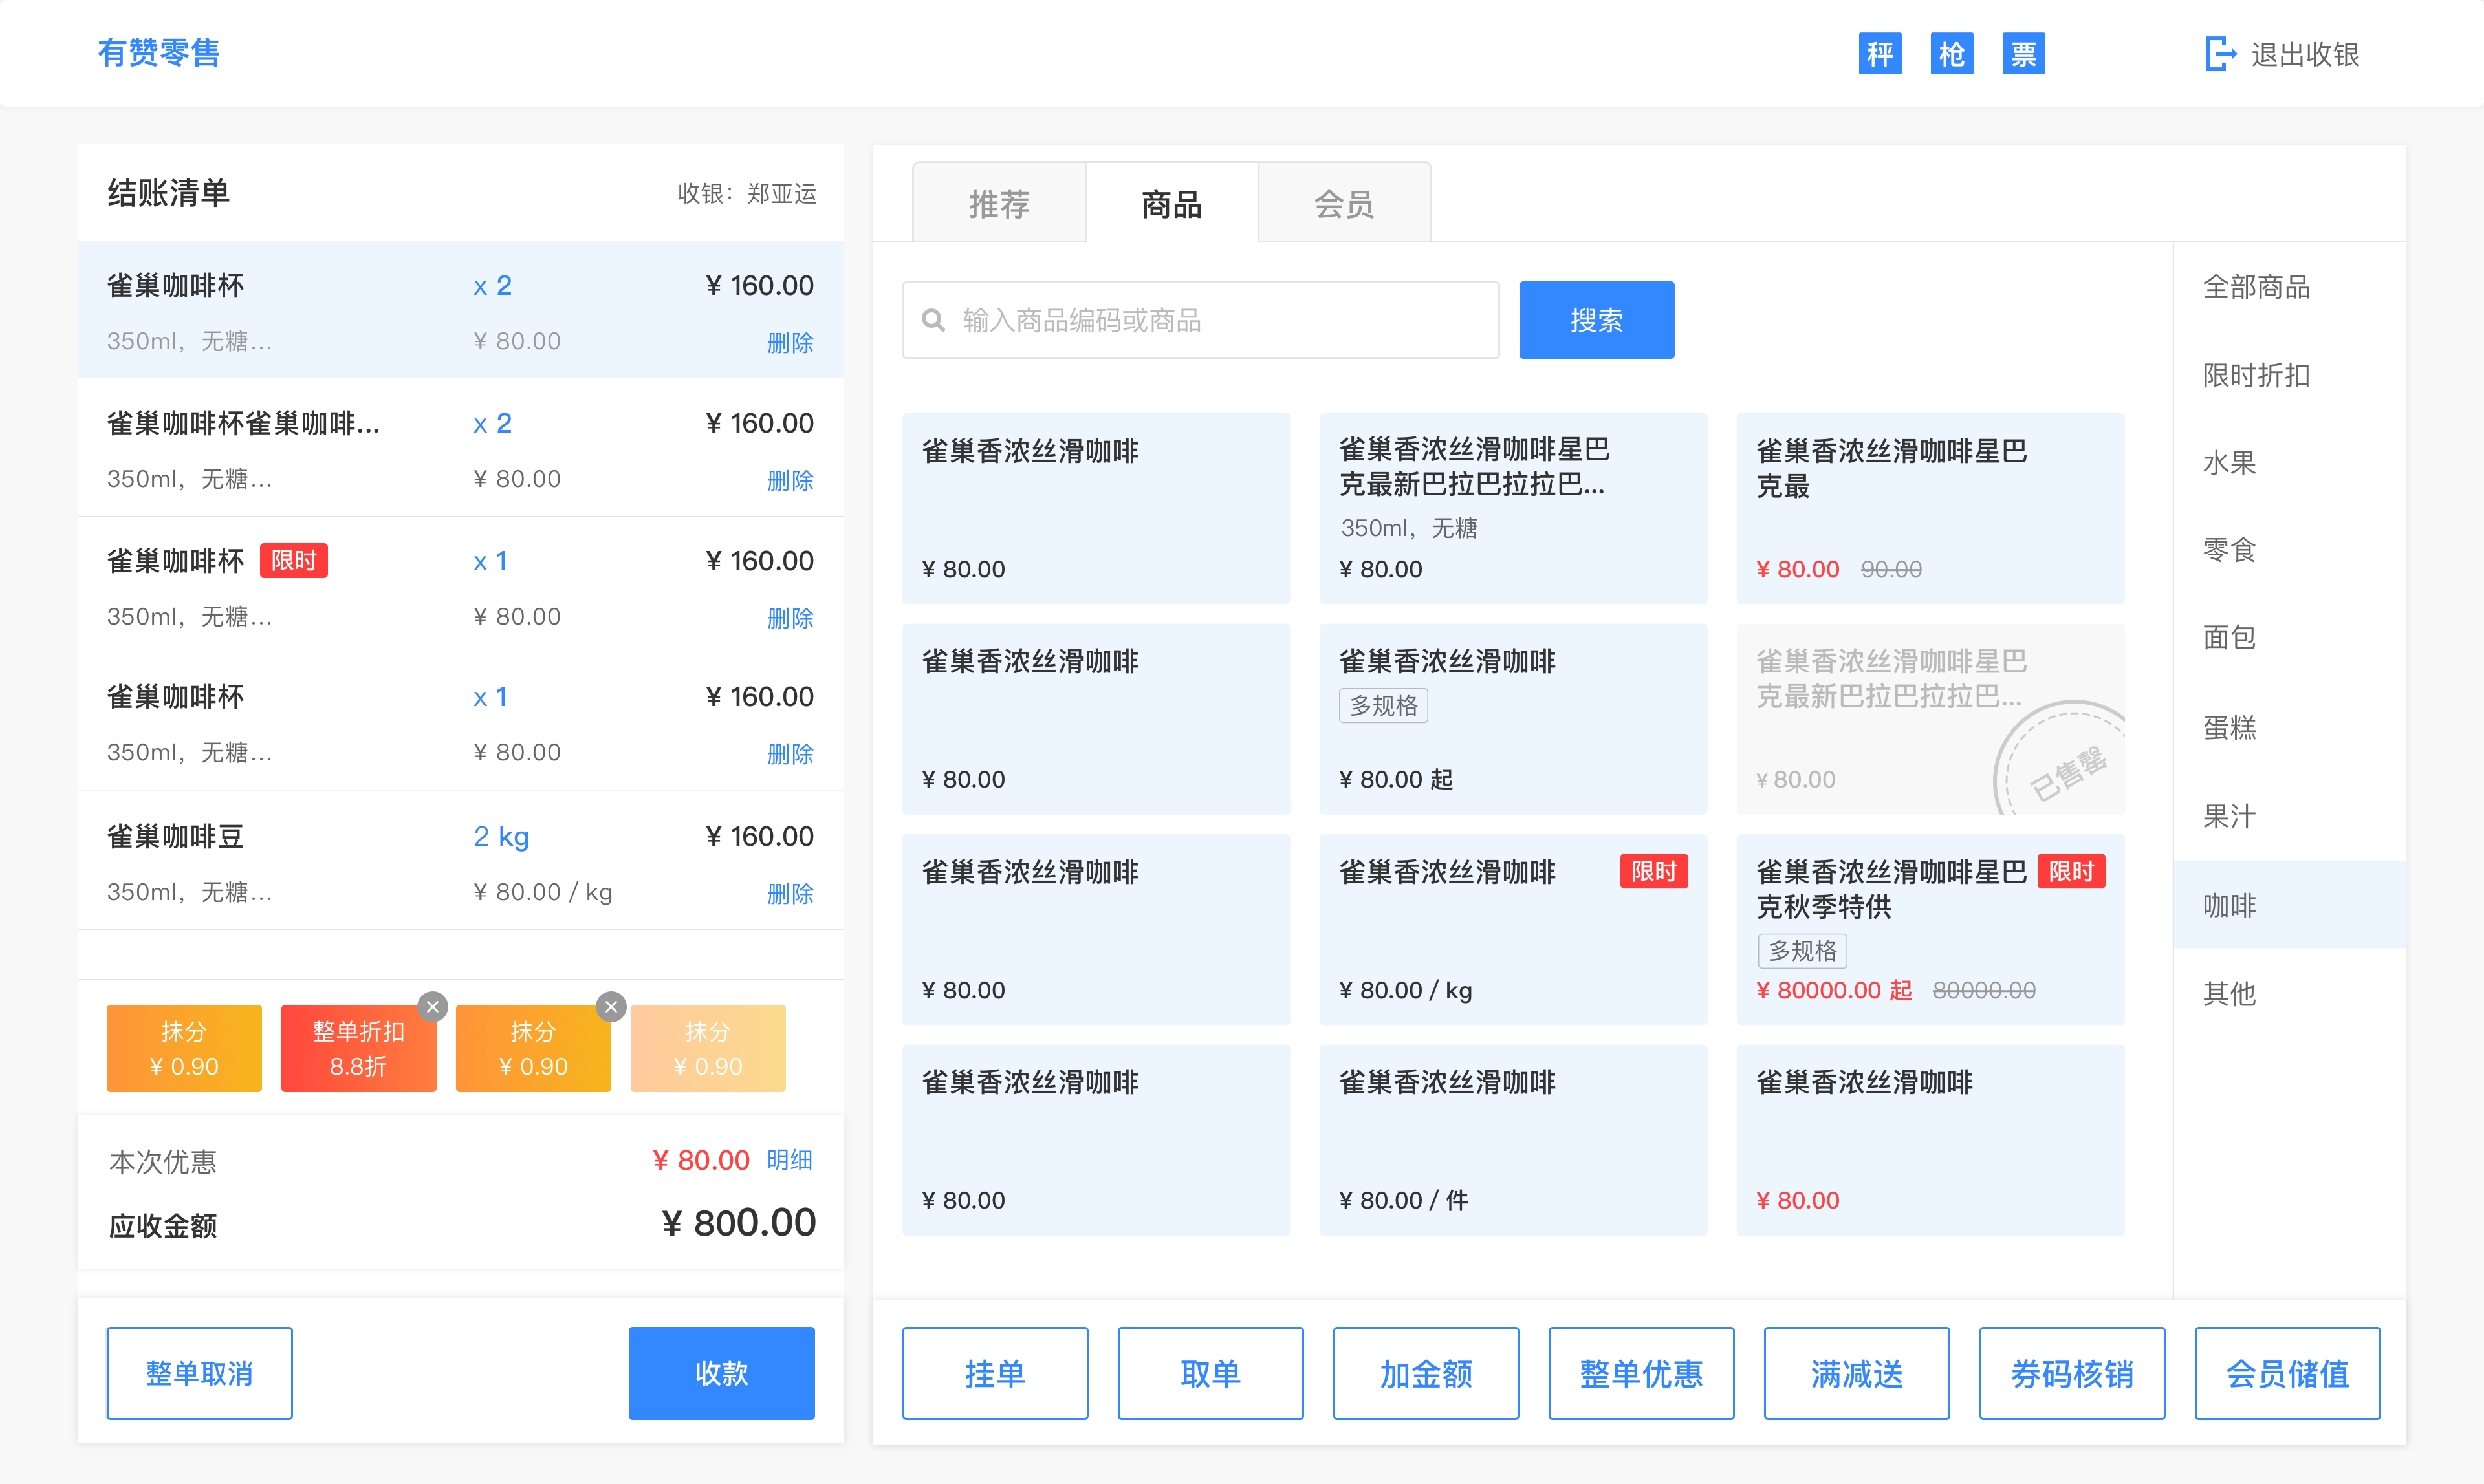
Task: Remove the middle 抹分 tag with its close icon
Action: 611,1006
